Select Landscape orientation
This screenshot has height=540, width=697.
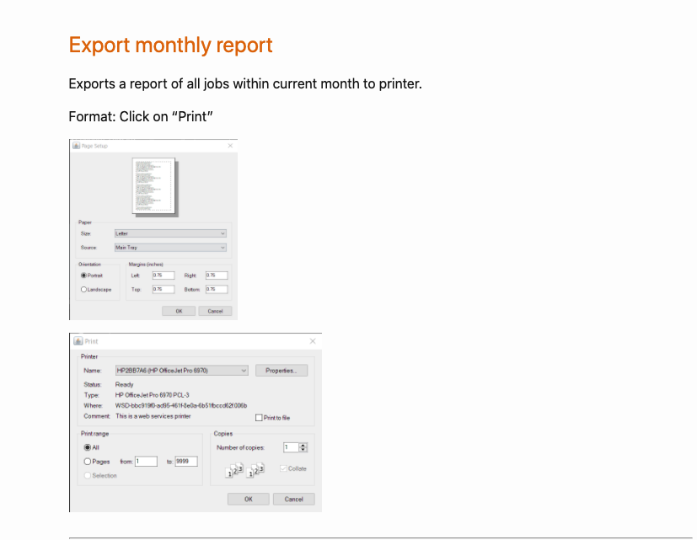(83, 289)
